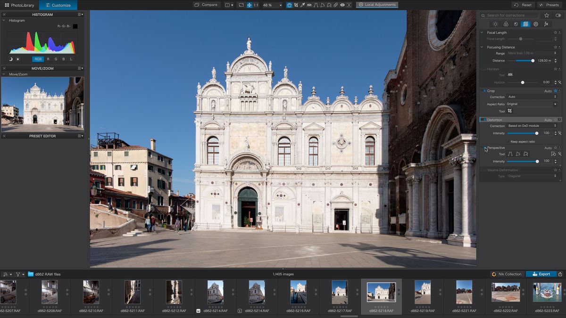This screenshot has width=566, height=318.
Task: Pick the White Balance eyedropper tool
Action: tap(302, 5)
